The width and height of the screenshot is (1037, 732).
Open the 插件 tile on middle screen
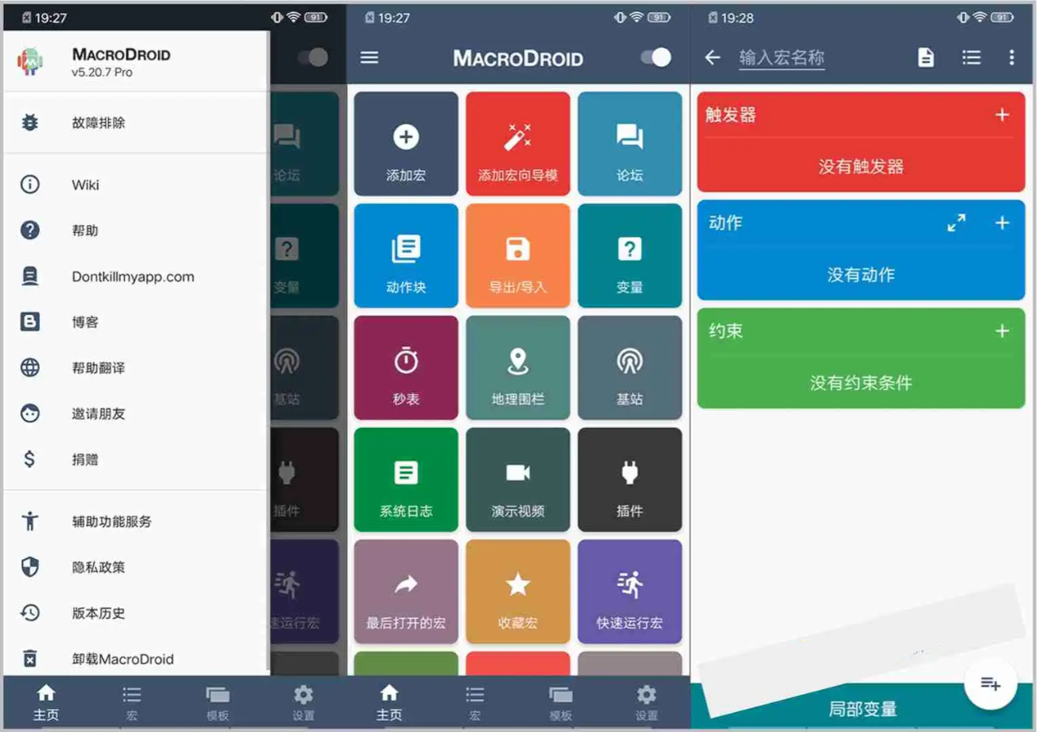click(630, 480)
